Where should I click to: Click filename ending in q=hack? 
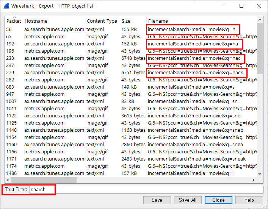click(x=195, y=73)
